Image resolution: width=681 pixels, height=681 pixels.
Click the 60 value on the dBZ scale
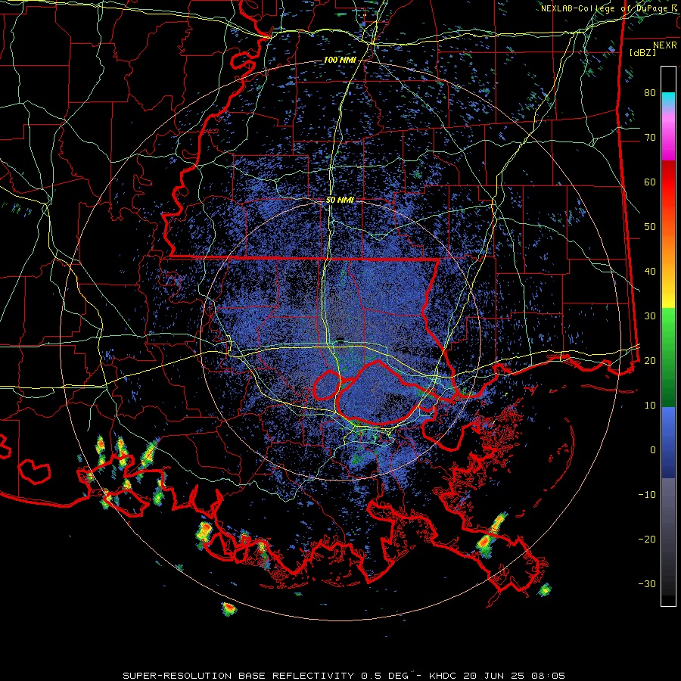point(650,182)
